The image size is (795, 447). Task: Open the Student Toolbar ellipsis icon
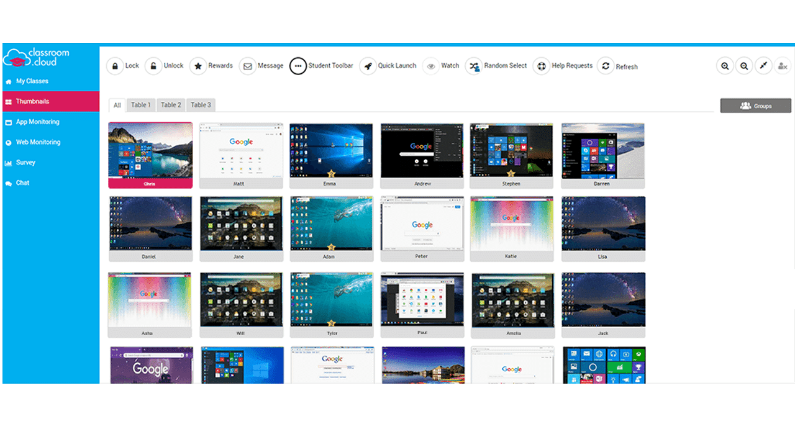(x=298, y=66)
